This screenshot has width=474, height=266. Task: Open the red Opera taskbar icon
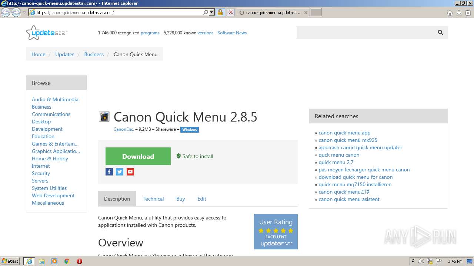[79, 261]
